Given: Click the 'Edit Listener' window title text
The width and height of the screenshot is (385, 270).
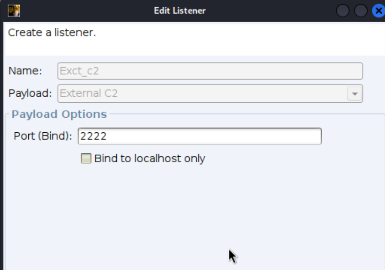Looking at the screenshot, I should click(180, 10).
